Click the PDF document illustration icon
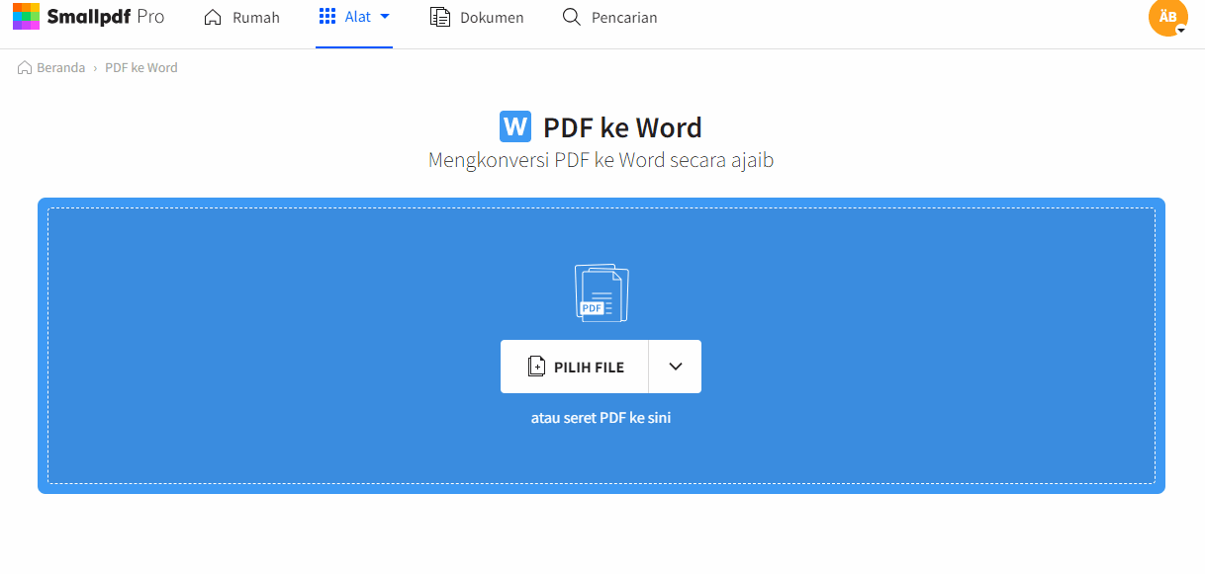1205x574 pixels. [602, 292]
